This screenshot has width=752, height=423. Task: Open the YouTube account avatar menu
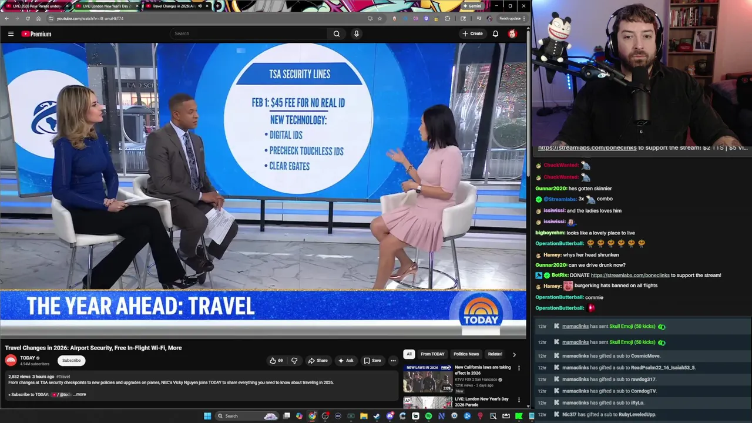coord(512,33)
